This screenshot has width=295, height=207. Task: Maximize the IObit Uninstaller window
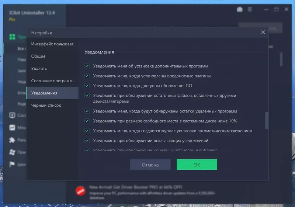276,9
